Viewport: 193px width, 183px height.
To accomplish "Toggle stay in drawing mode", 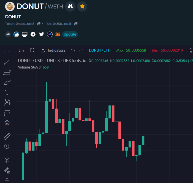I will pos(7,170).
